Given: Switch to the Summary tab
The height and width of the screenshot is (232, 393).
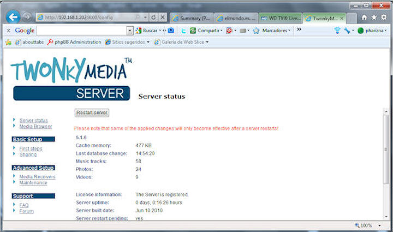Looking at the screenshot, I should pyautogui.click(x=192, y=19).
